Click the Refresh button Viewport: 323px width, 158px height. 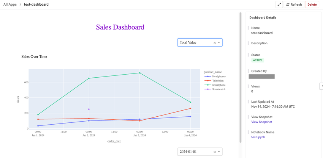[x=294, y=5]
